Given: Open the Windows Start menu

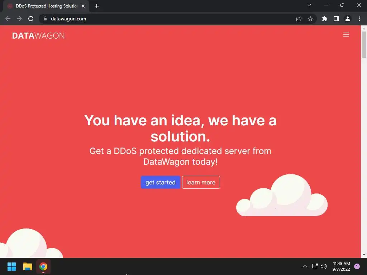Looking at the screenshot, I should point(11,266).
